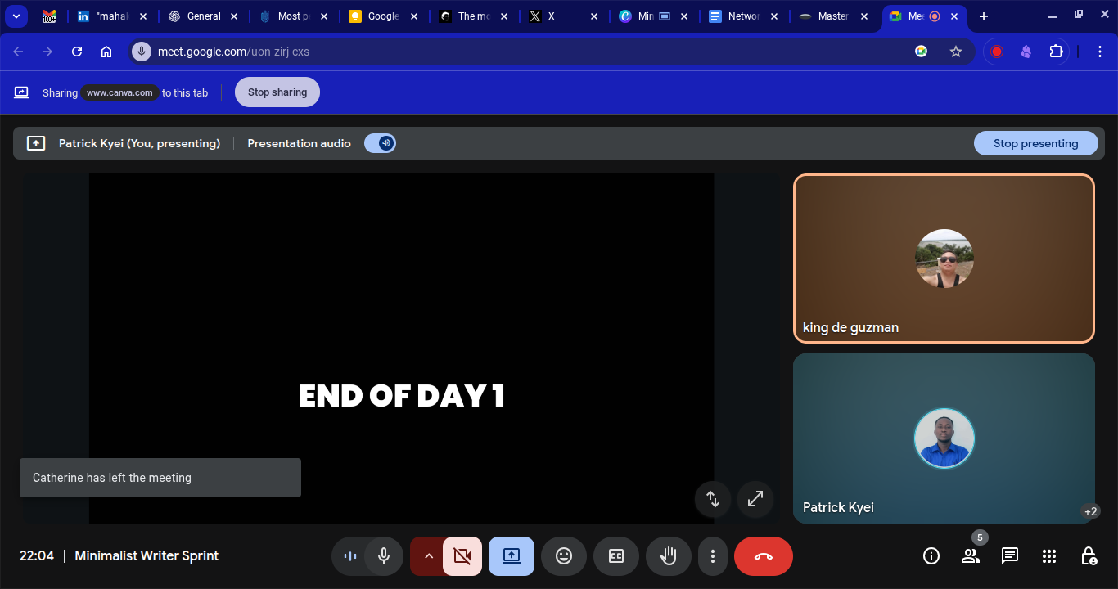Click the red record extension icon

(x=997, y=52)
